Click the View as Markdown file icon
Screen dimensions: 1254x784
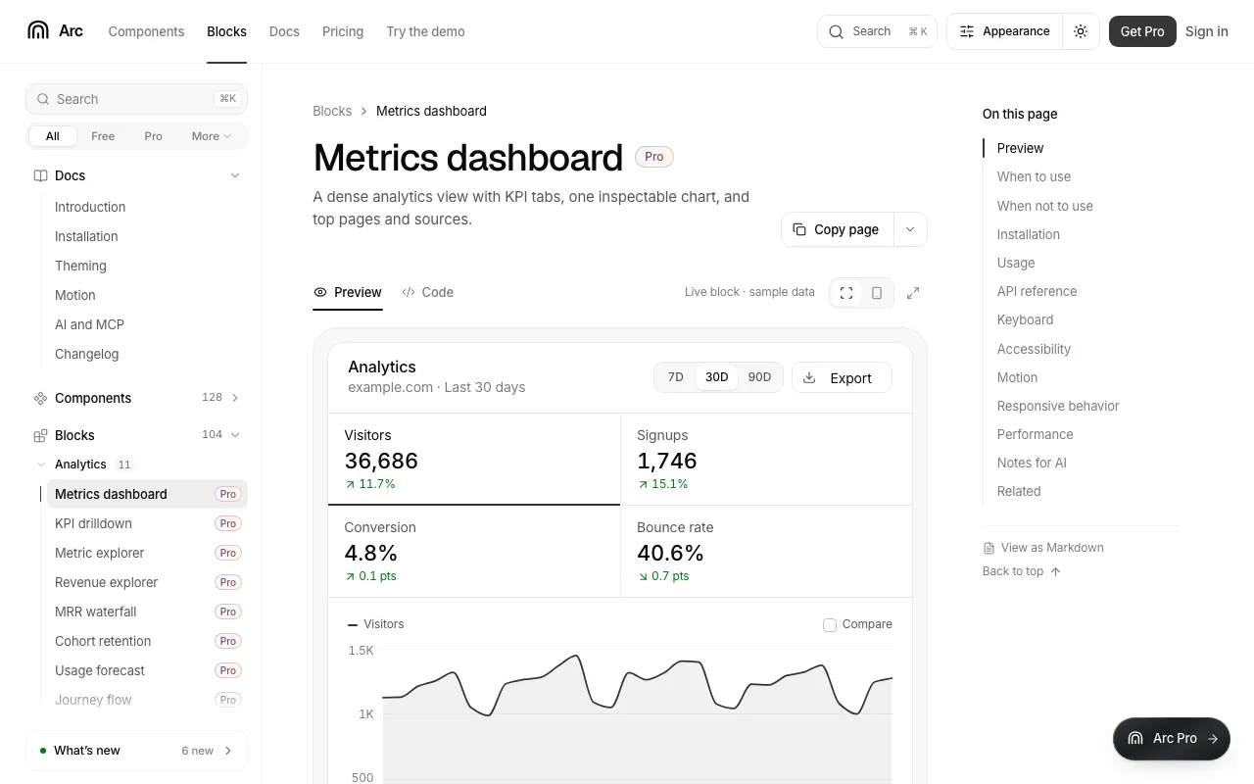(989, 548)
